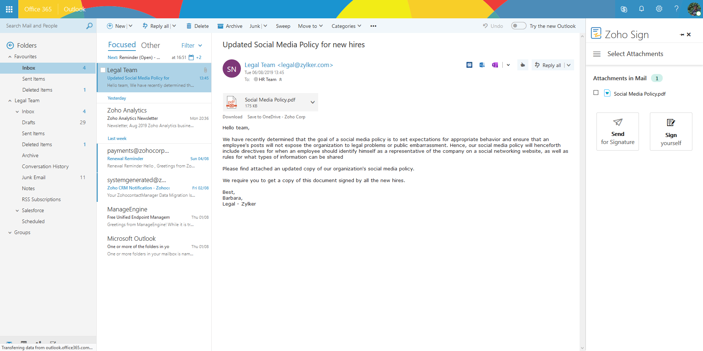The image size is (703, 351).
Task: Open the Reply all options arrow in the email header
Action: [x=569, y=65]
